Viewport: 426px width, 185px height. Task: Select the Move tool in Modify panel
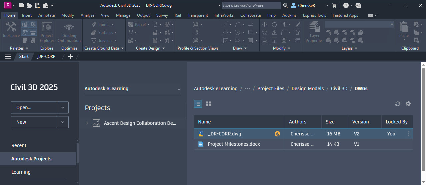pyautogui.click(x=265, y=24)
